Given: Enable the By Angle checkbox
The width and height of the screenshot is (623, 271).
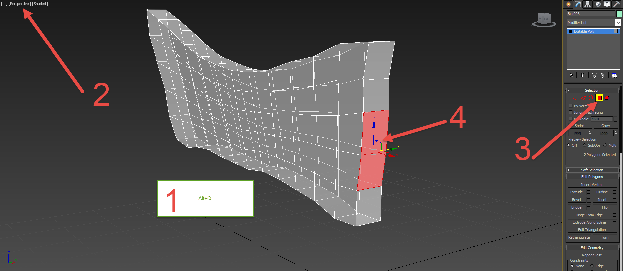Looking at the screenshot, I should coord(571,119).
